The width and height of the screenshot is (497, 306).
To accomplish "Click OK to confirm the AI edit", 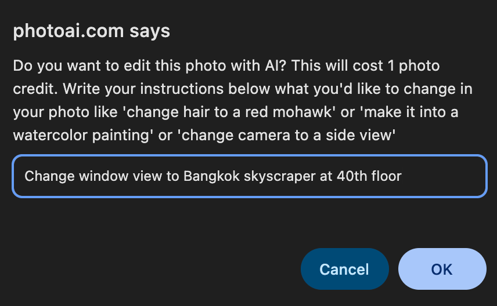I will (442, 269).
